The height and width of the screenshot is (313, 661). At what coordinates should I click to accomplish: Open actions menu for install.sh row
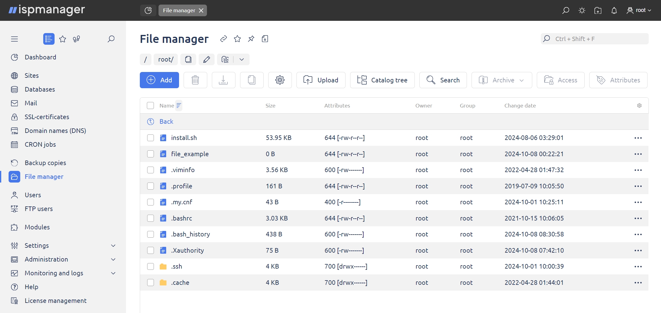(x=638, y=138)
